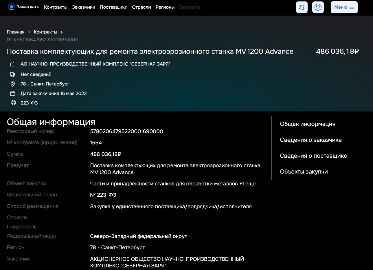Jump to Объекты закупки section
The width and height of the screenshot is (373, 270).
click(x=304, y=172)
